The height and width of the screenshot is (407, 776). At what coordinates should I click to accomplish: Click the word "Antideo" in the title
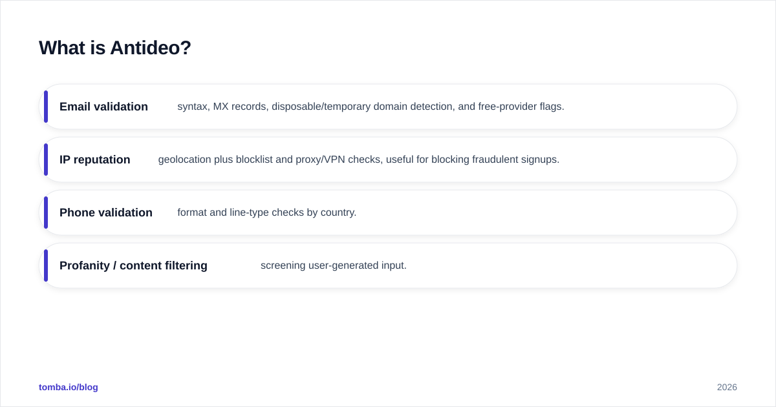click(x=151, y=48)
